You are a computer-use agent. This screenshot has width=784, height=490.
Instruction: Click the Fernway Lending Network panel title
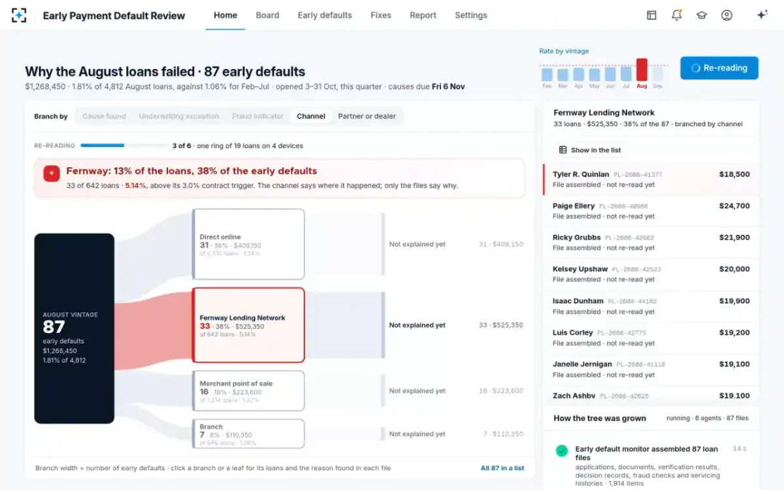(x=604, y=112)
